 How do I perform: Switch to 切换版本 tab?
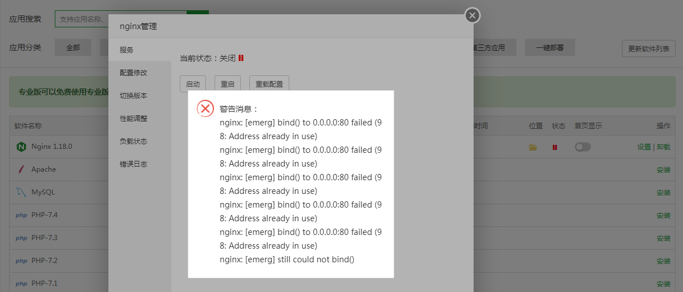(140, 95)
